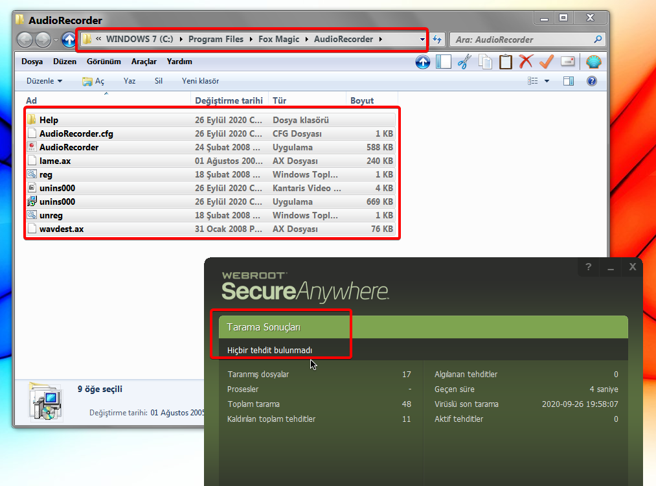Select WINDOWS 7 (C:) in breadcrumb path
This screenshot has height=486, width=656.
139,39
